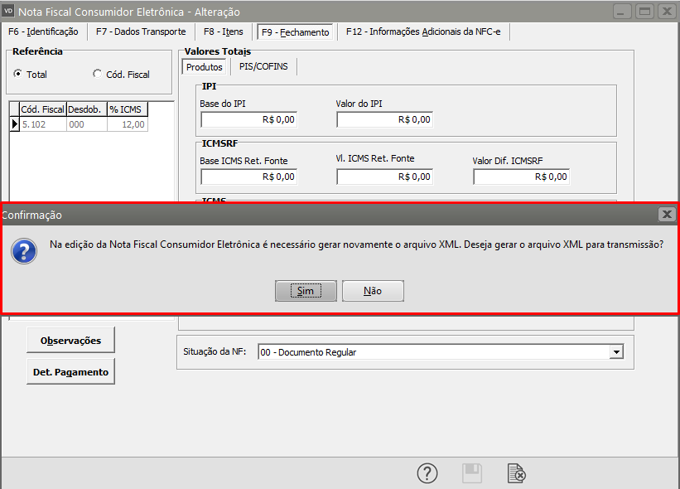Click the save floppy disk icon
This screenshot has height=489, width=680.
click(472, 473)
